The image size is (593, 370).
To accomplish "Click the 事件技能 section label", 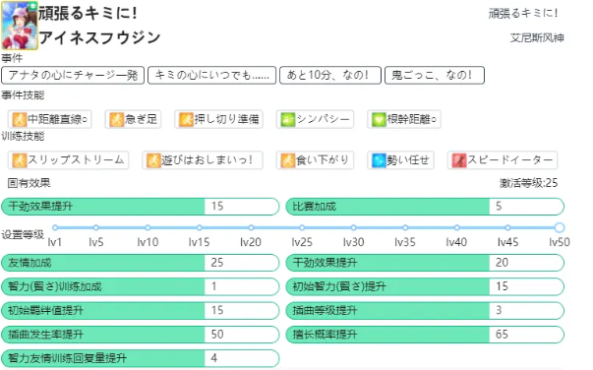I will point(23,95).
